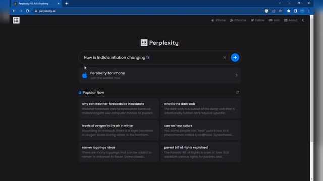
Task: Click the share icon in the address bar
Action: click(274, 11)
